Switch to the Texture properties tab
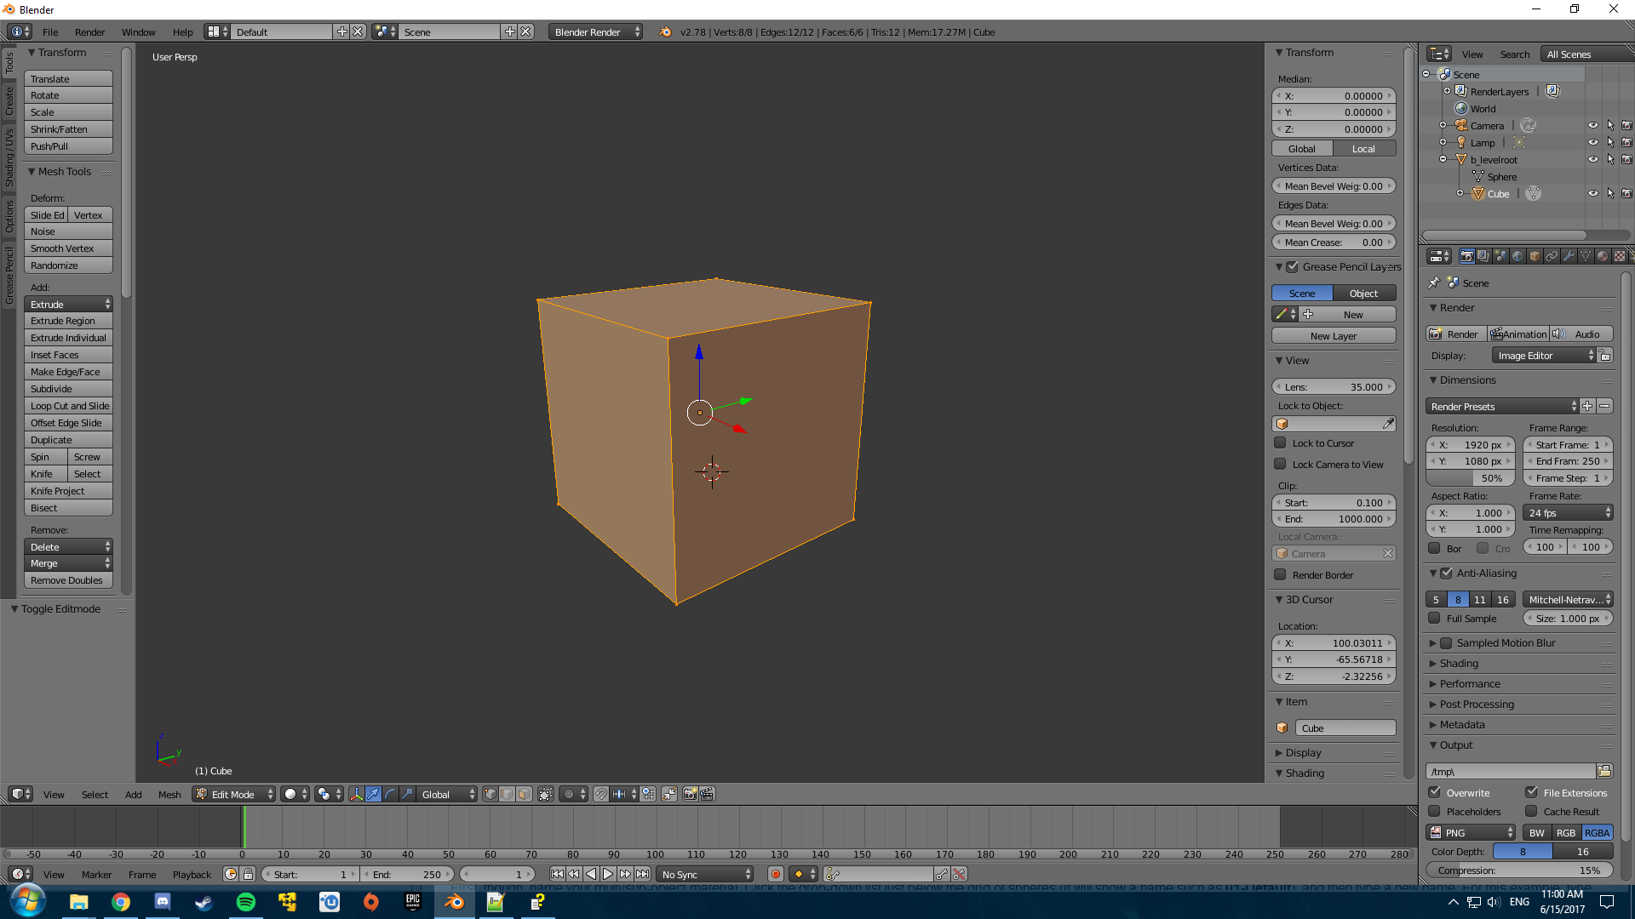The width and height of the screenshot is (1635, 919). point(1619,256)
